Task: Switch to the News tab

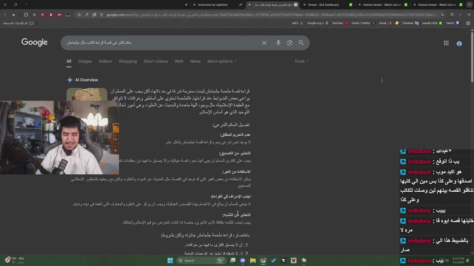Action: (195, 61)
